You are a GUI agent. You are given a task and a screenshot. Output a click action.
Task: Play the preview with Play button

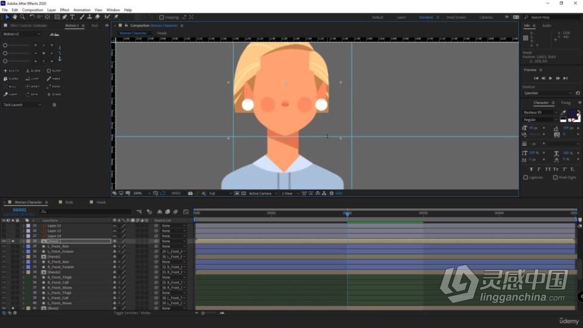pyautogui.click(x=551, y=78)
